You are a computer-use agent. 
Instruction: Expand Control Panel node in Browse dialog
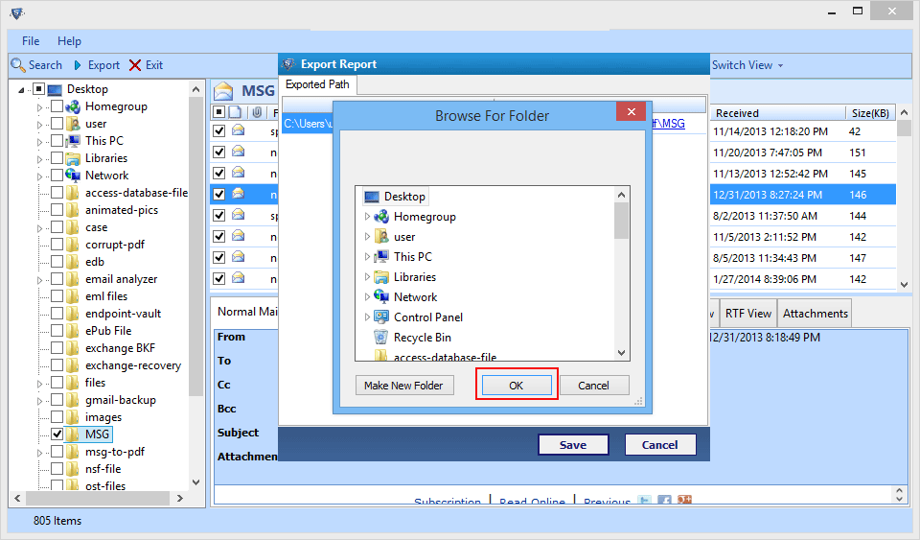click(x=367, y=317)
